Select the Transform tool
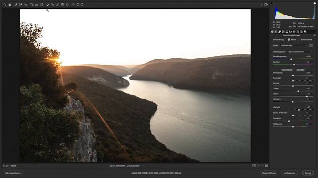 tap(42, 4)
